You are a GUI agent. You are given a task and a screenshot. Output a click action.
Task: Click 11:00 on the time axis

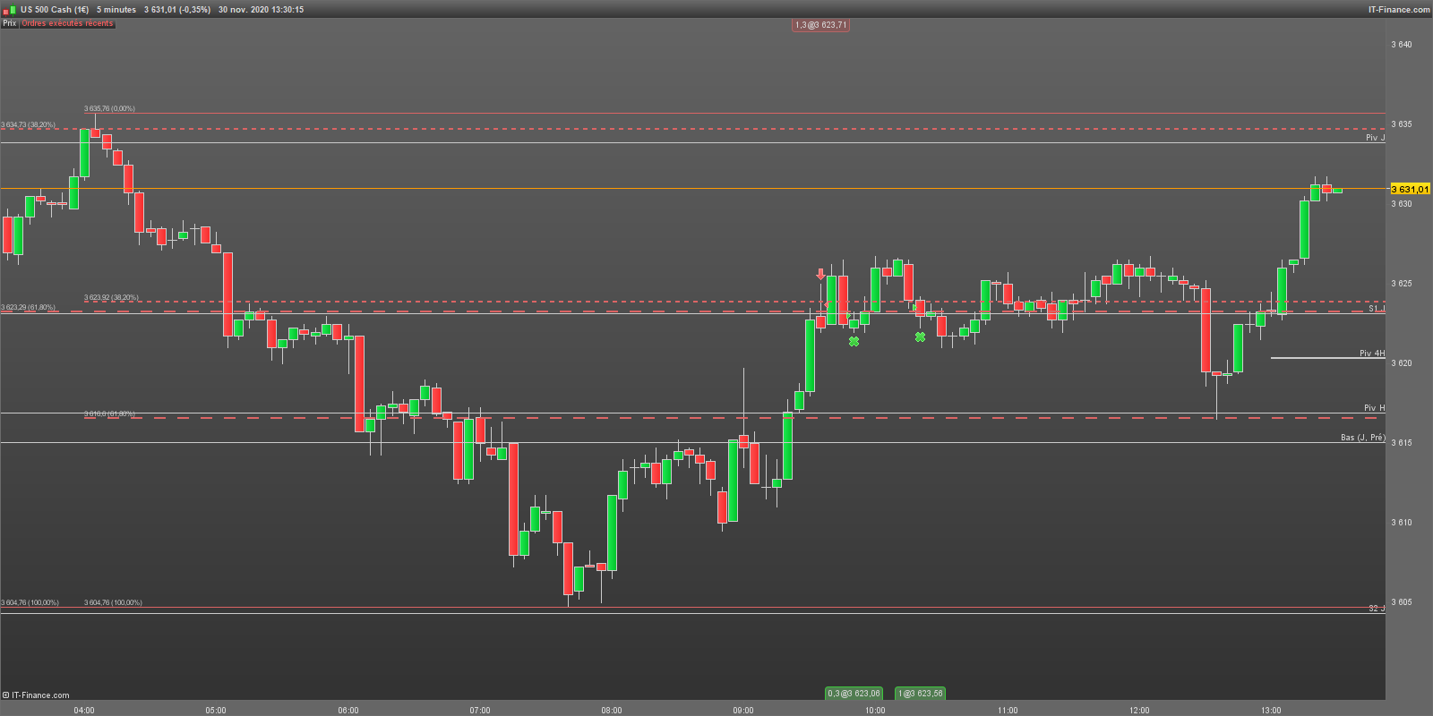point(1008,711)
